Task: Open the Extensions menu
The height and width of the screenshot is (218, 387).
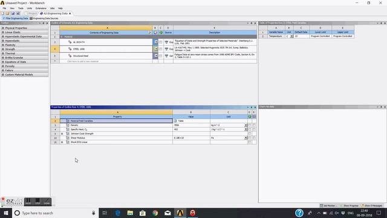Action: pyautogui.click(x=41, y=8)
